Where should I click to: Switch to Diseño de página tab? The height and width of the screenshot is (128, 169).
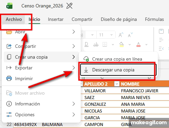coord(119,19)
